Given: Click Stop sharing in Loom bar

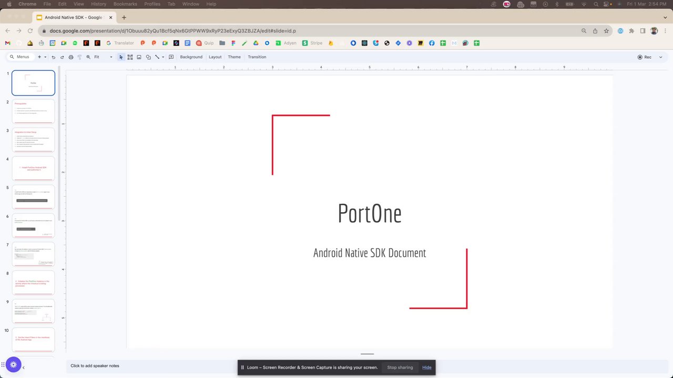Looking at the screenshot, I should 400,367.
